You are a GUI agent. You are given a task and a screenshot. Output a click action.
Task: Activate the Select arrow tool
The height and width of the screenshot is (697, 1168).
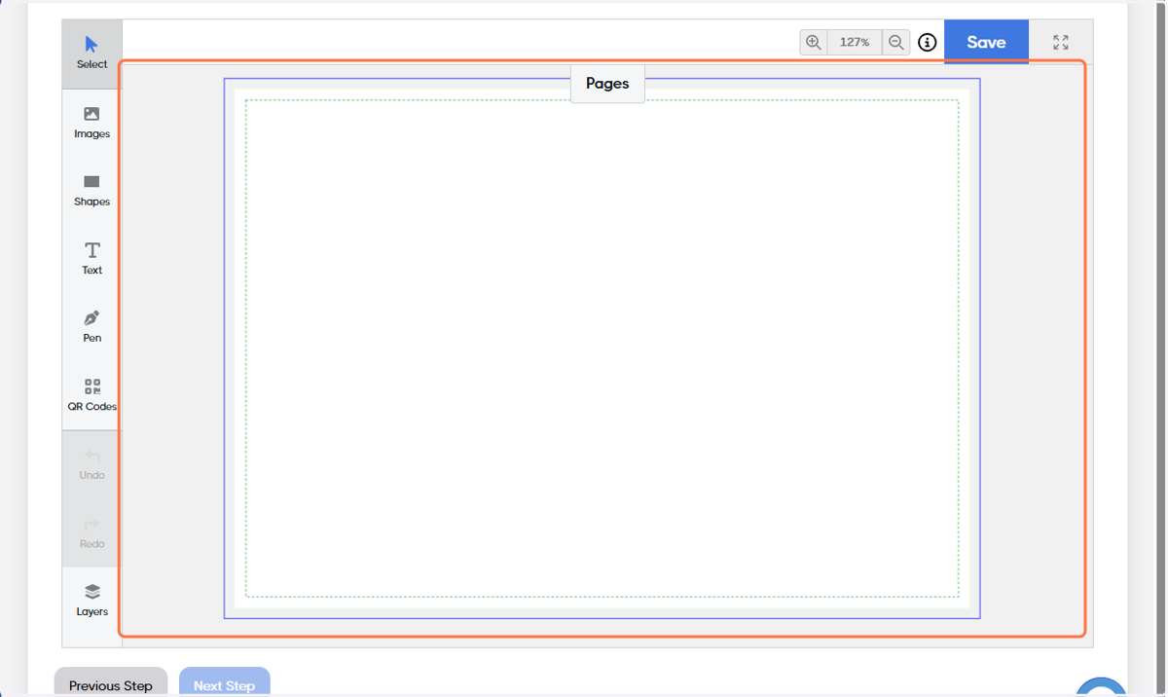91,54
